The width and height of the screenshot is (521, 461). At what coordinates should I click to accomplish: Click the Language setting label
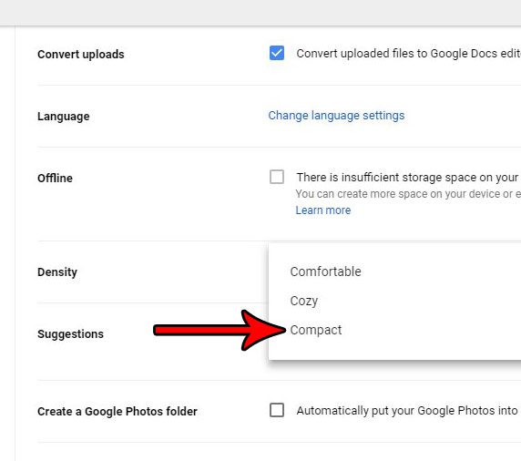[64, 117]
